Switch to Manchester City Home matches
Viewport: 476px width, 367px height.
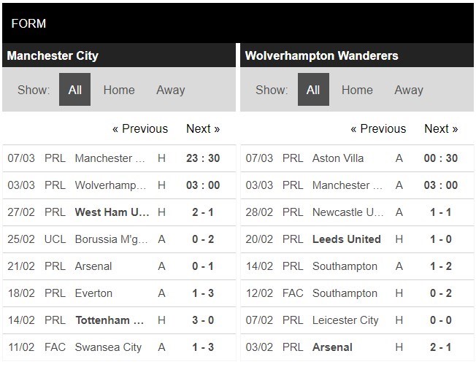click(x=118, y=90)
